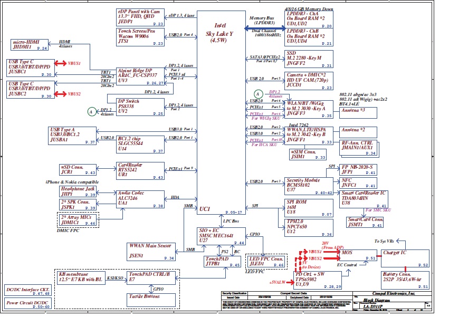Viewport: 449px width, 317px height.
Task: Select the "FP NB-2020-S" JFP1 block
Action: click(358, 170)
